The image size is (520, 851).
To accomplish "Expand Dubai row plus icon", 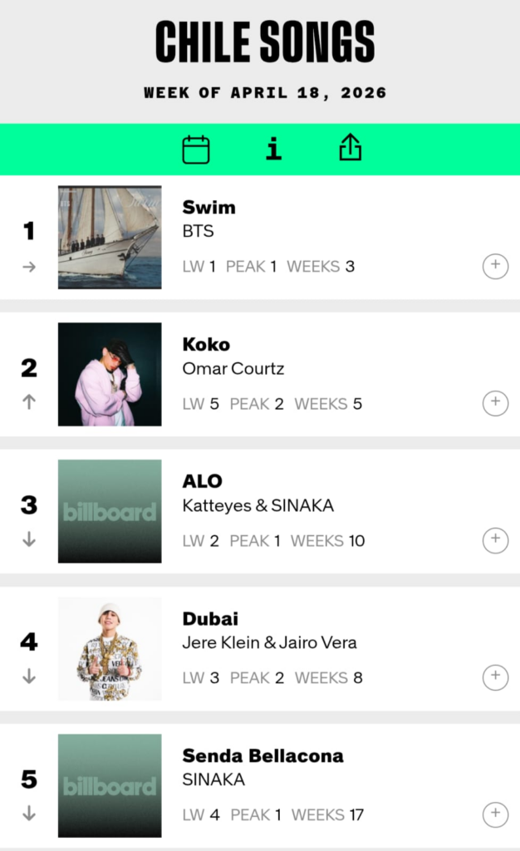I will pos(495,677).
